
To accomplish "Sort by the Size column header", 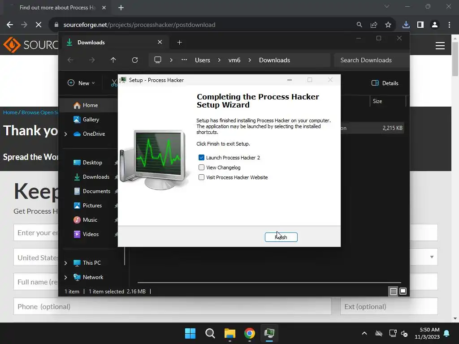I will pos(388,101).
